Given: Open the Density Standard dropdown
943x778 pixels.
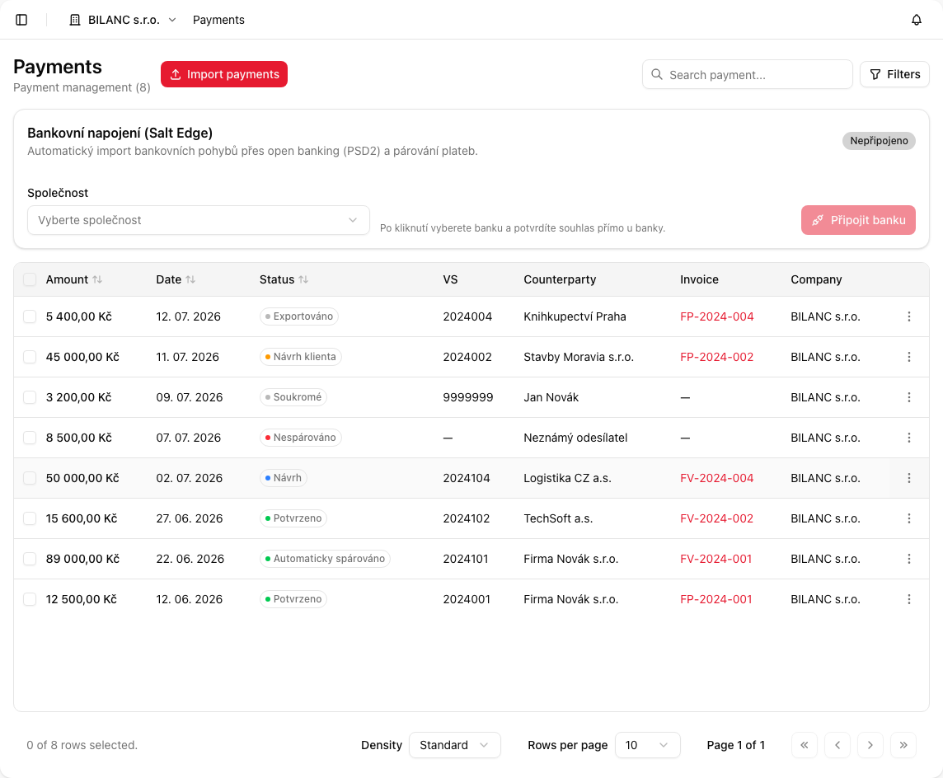Looking at the screenshot, I should (x=455, y=745).
